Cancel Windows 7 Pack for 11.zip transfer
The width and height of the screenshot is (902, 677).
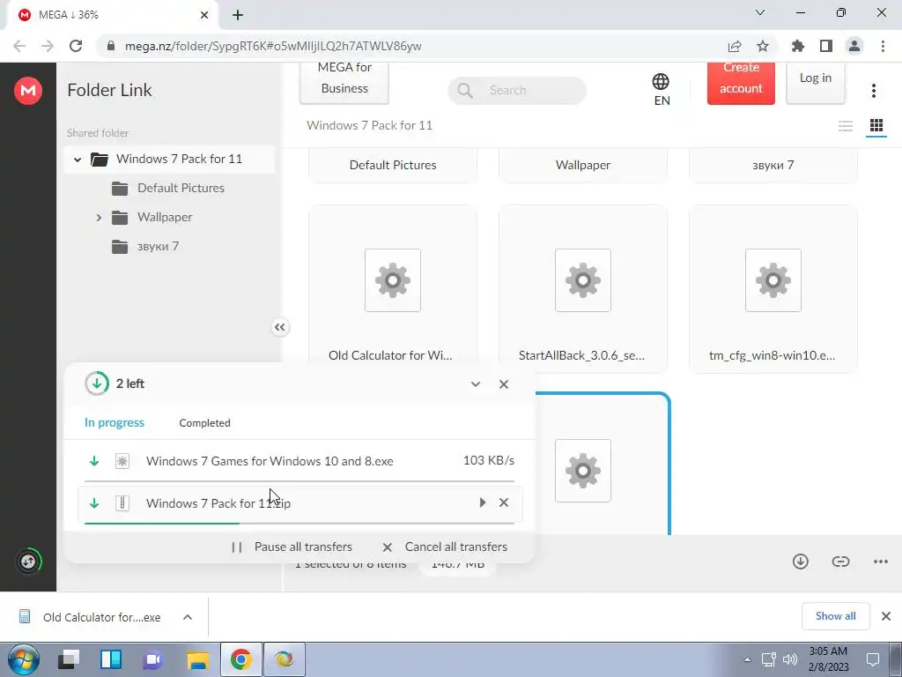pos(503,502)
